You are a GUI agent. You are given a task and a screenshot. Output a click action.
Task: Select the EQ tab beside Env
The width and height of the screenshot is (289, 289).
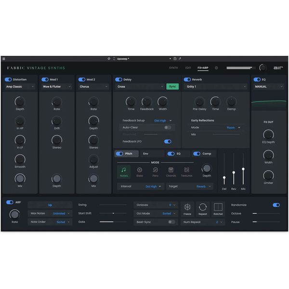pyautogui.click(x=178, y=154)
